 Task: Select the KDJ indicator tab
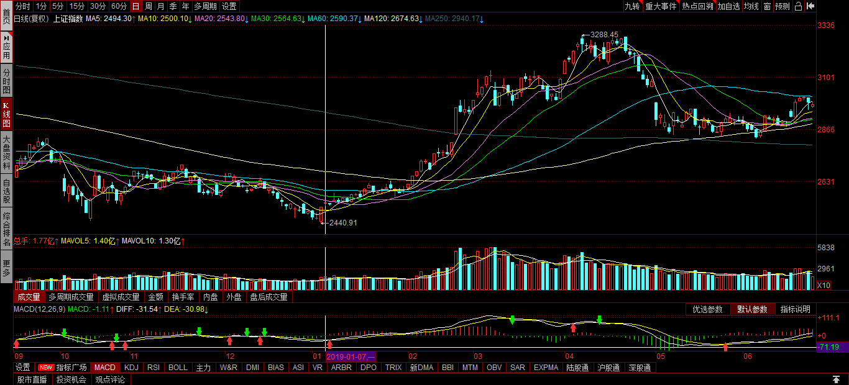pyautogui.click(x=131, y=368)
